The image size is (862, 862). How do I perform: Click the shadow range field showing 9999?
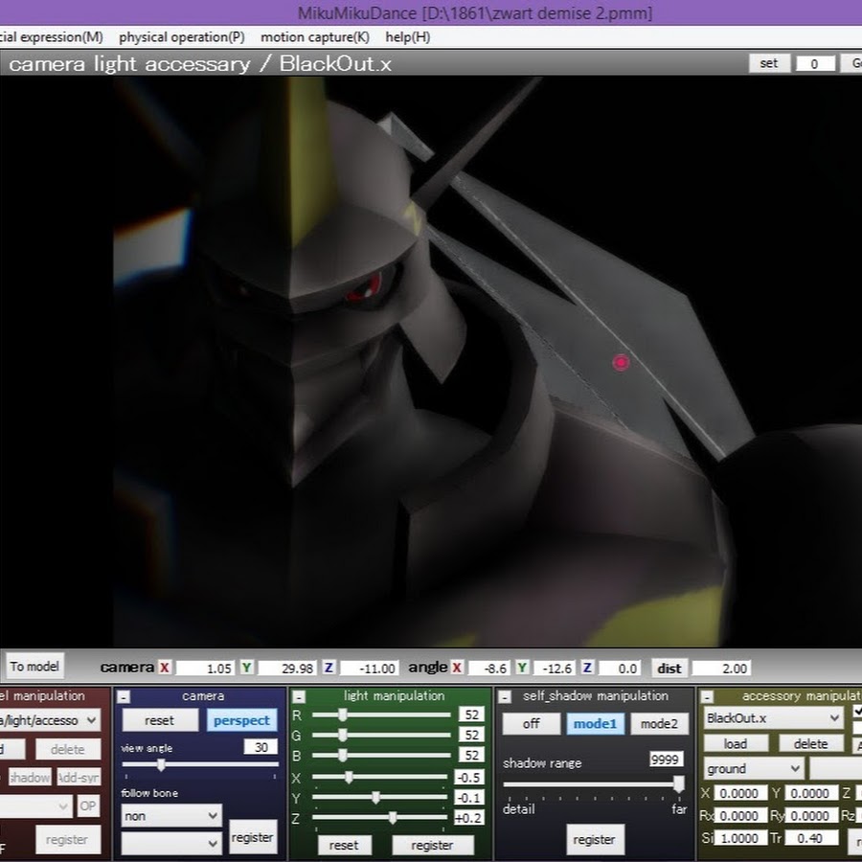tap(666, 760)
